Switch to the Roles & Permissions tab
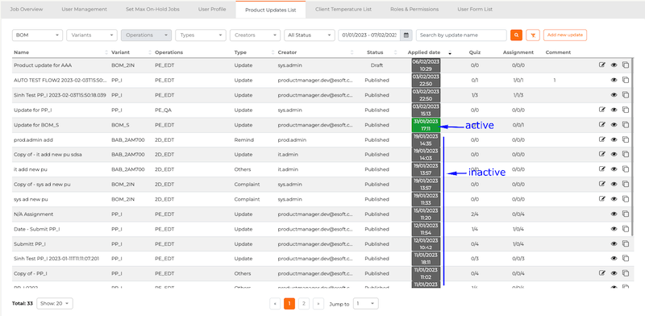 [414, 9]
